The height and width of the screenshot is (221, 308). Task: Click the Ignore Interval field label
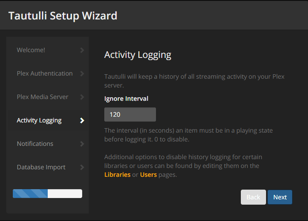click(x=126, y=99)
